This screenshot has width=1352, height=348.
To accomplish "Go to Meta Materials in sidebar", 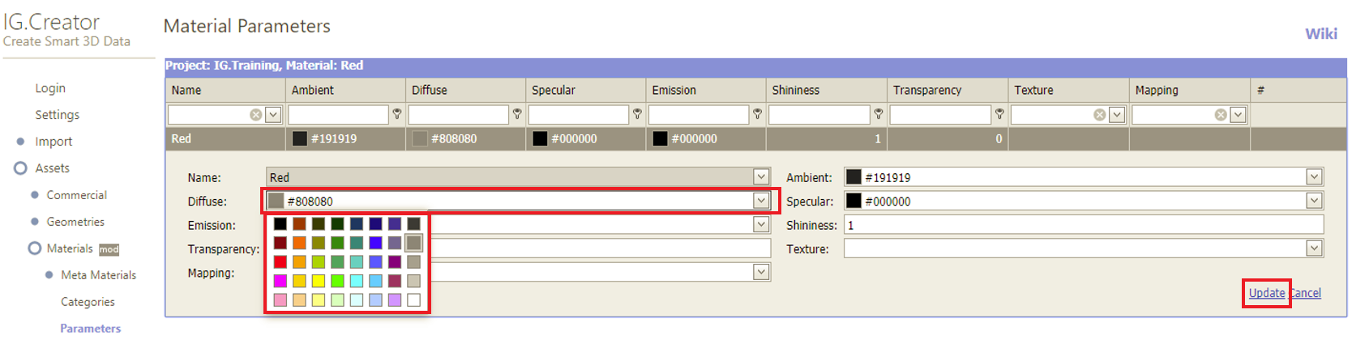I will 98,275.
